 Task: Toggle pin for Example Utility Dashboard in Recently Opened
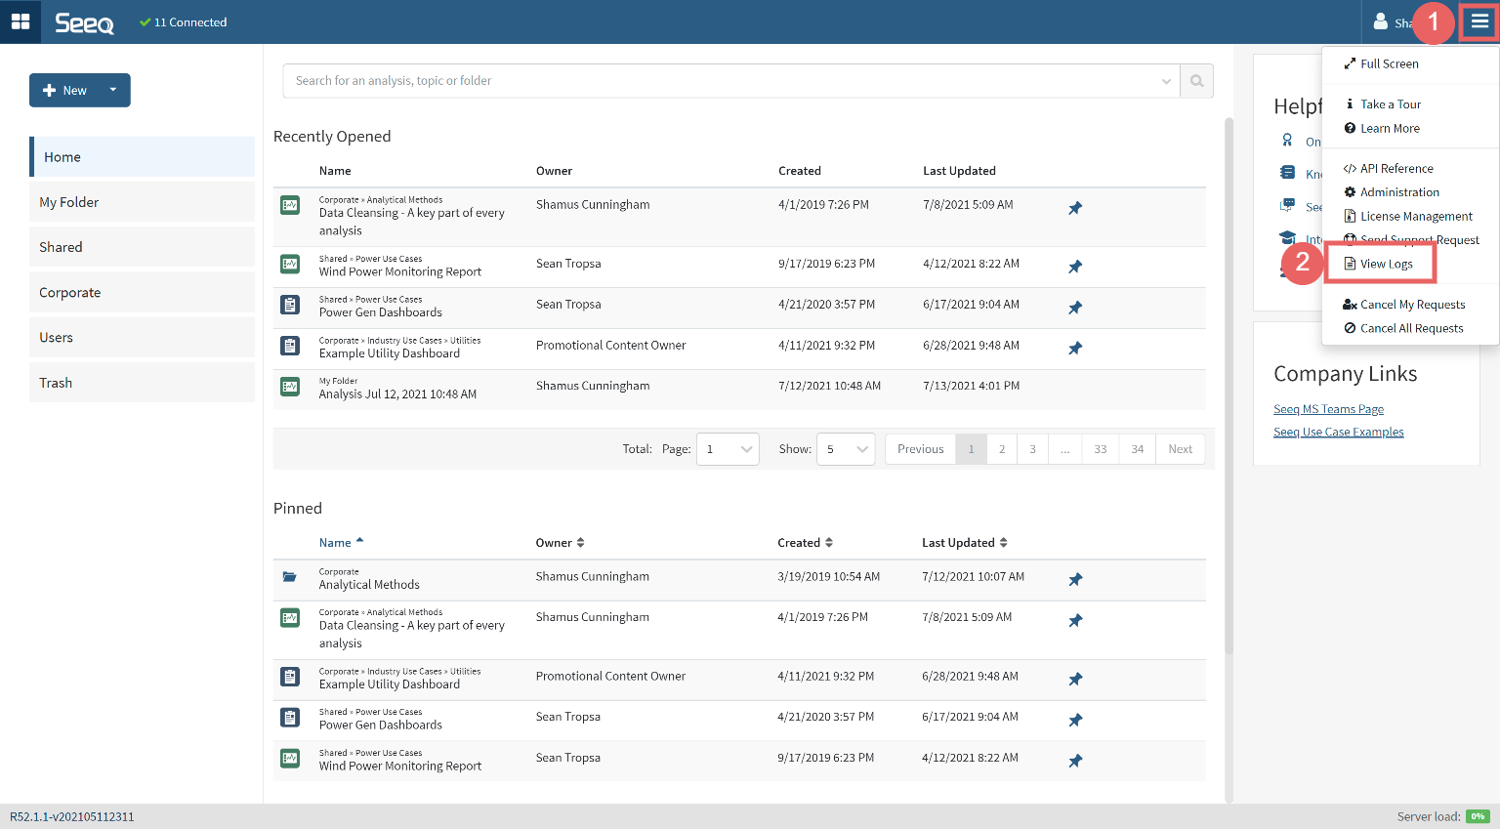(x=1075, y=349)
